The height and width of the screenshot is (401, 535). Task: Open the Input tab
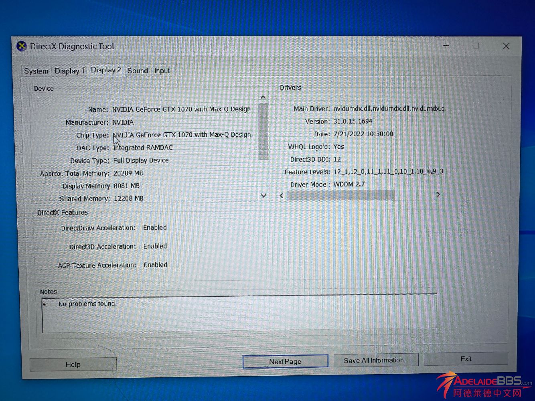pyautogui.click(x=162, y=71)
